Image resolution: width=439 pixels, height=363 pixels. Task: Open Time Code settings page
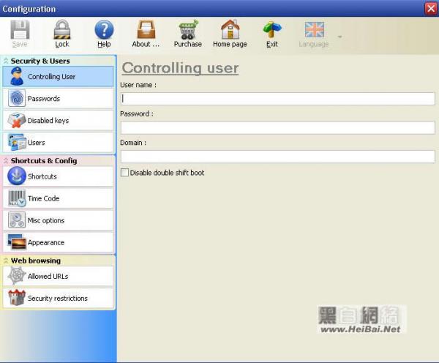pyautogui.click(x=59, y=198)
